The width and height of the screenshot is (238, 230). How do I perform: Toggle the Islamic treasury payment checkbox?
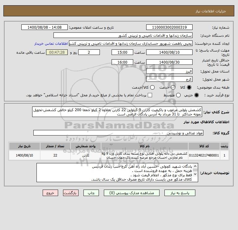[x=150, y=95]
